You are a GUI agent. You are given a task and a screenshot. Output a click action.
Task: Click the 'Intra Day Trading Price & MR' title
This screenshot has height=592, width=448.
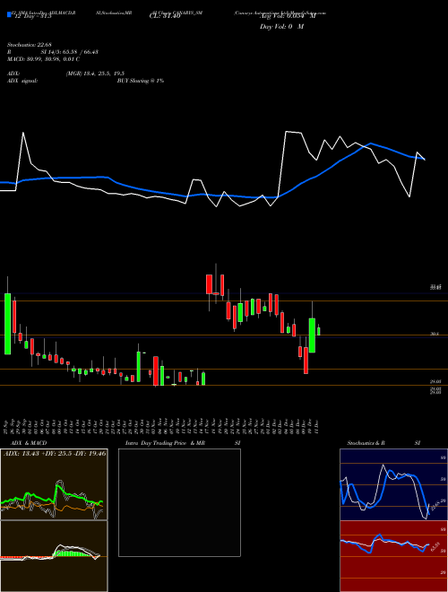click(x=165, y=443)
